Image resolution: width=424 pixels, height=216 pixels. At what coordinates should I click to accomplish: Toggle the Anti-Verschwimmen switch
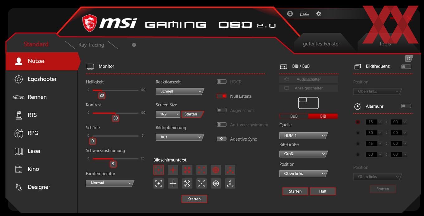coord(222,125)
